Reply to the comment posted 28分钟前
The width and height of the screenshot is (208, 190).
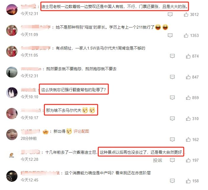coord(172,139)
